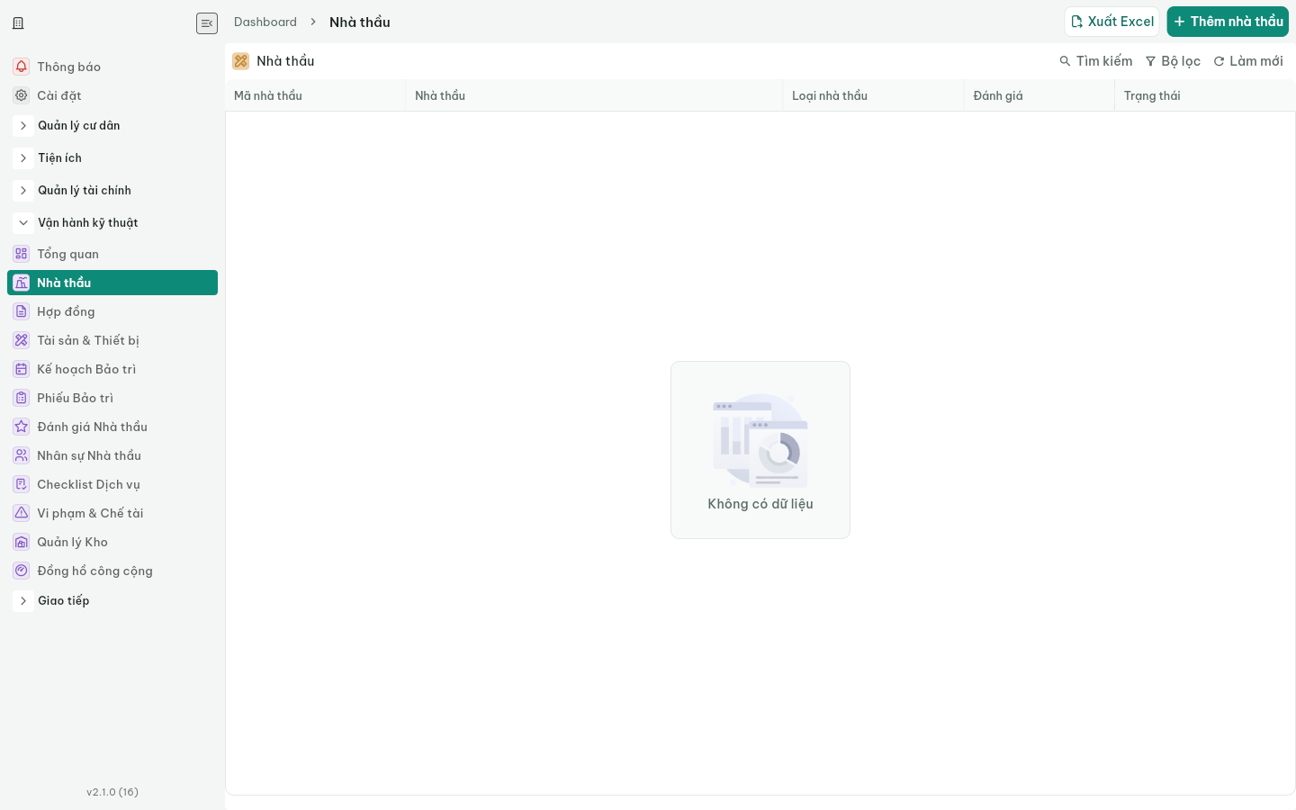Click the Không có dữ liệu message
Viewport: 1296px width, 810px height.
[x=760, y=504]
